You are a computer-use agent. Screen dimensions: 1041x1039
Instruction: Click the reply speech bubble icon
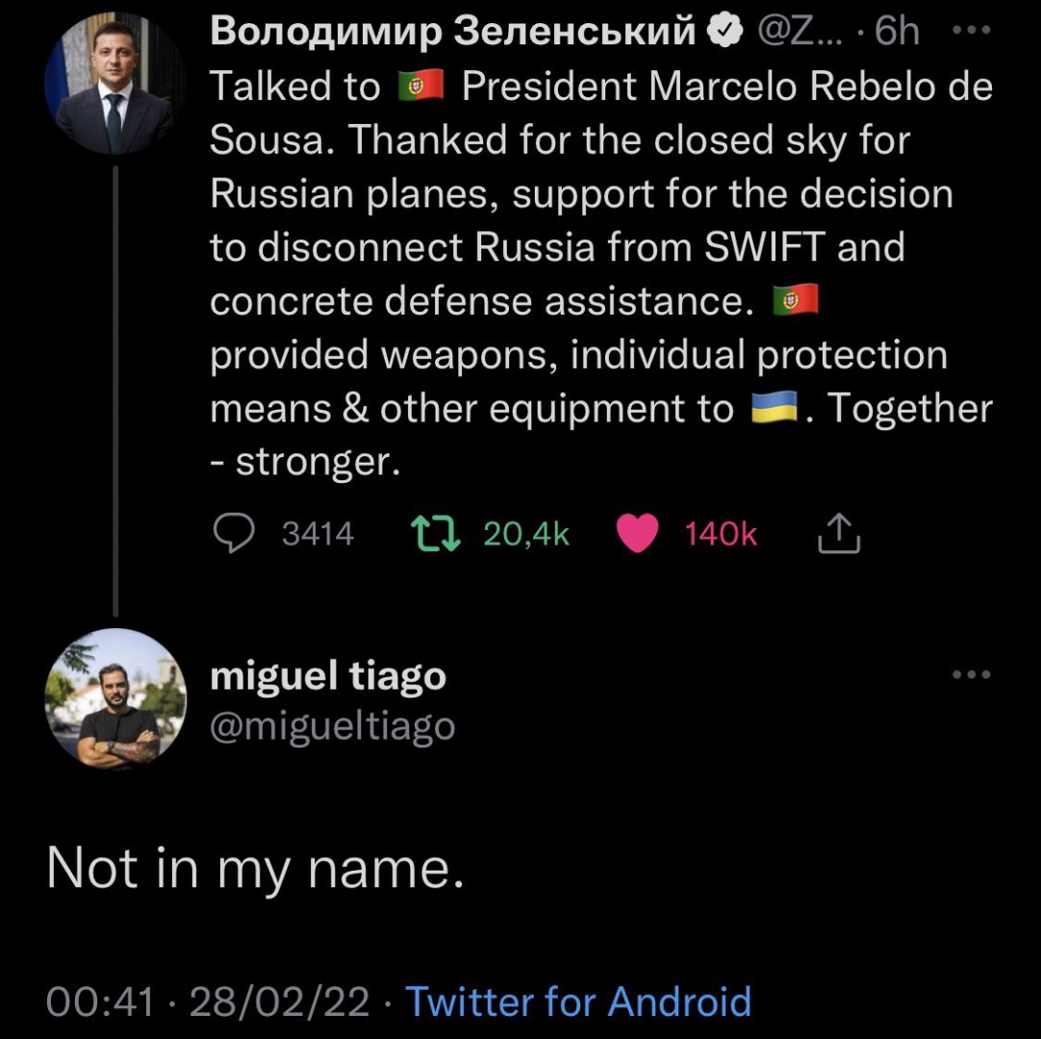pyautogui.click(x=232, y=534)
